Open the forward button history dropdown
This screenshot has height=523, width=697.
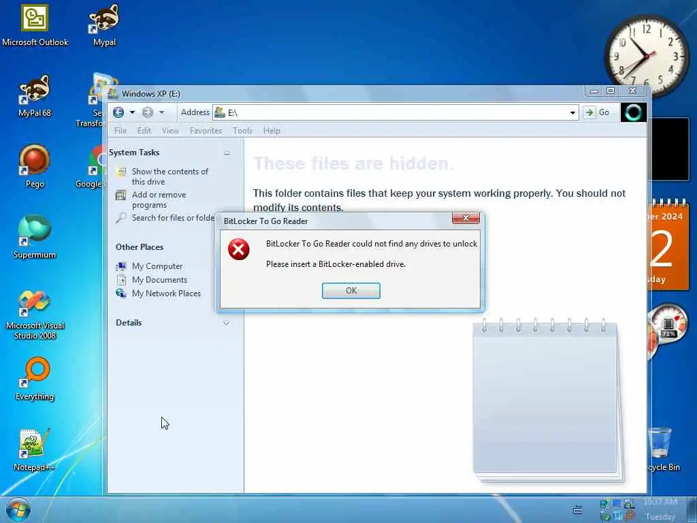(x=161, y=112)
